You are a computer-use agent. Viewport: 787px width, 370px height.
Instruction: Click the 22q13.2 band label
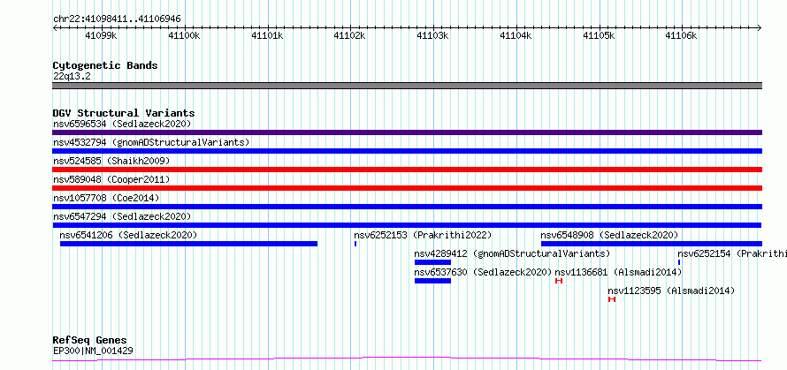pos(72,77)
